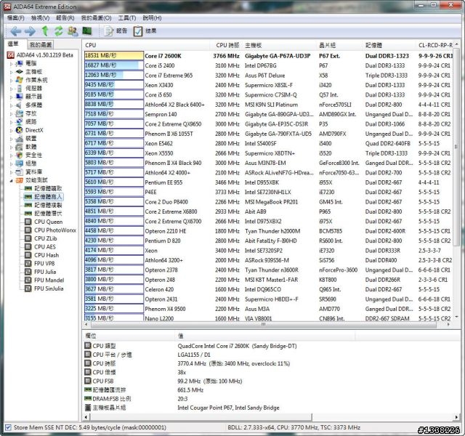
Task: Sort by the CPU clock column header
Action: click(x=227, y=45)
